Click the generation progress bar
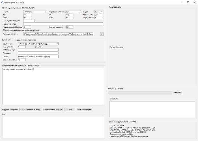 click(x=140, y=92)
